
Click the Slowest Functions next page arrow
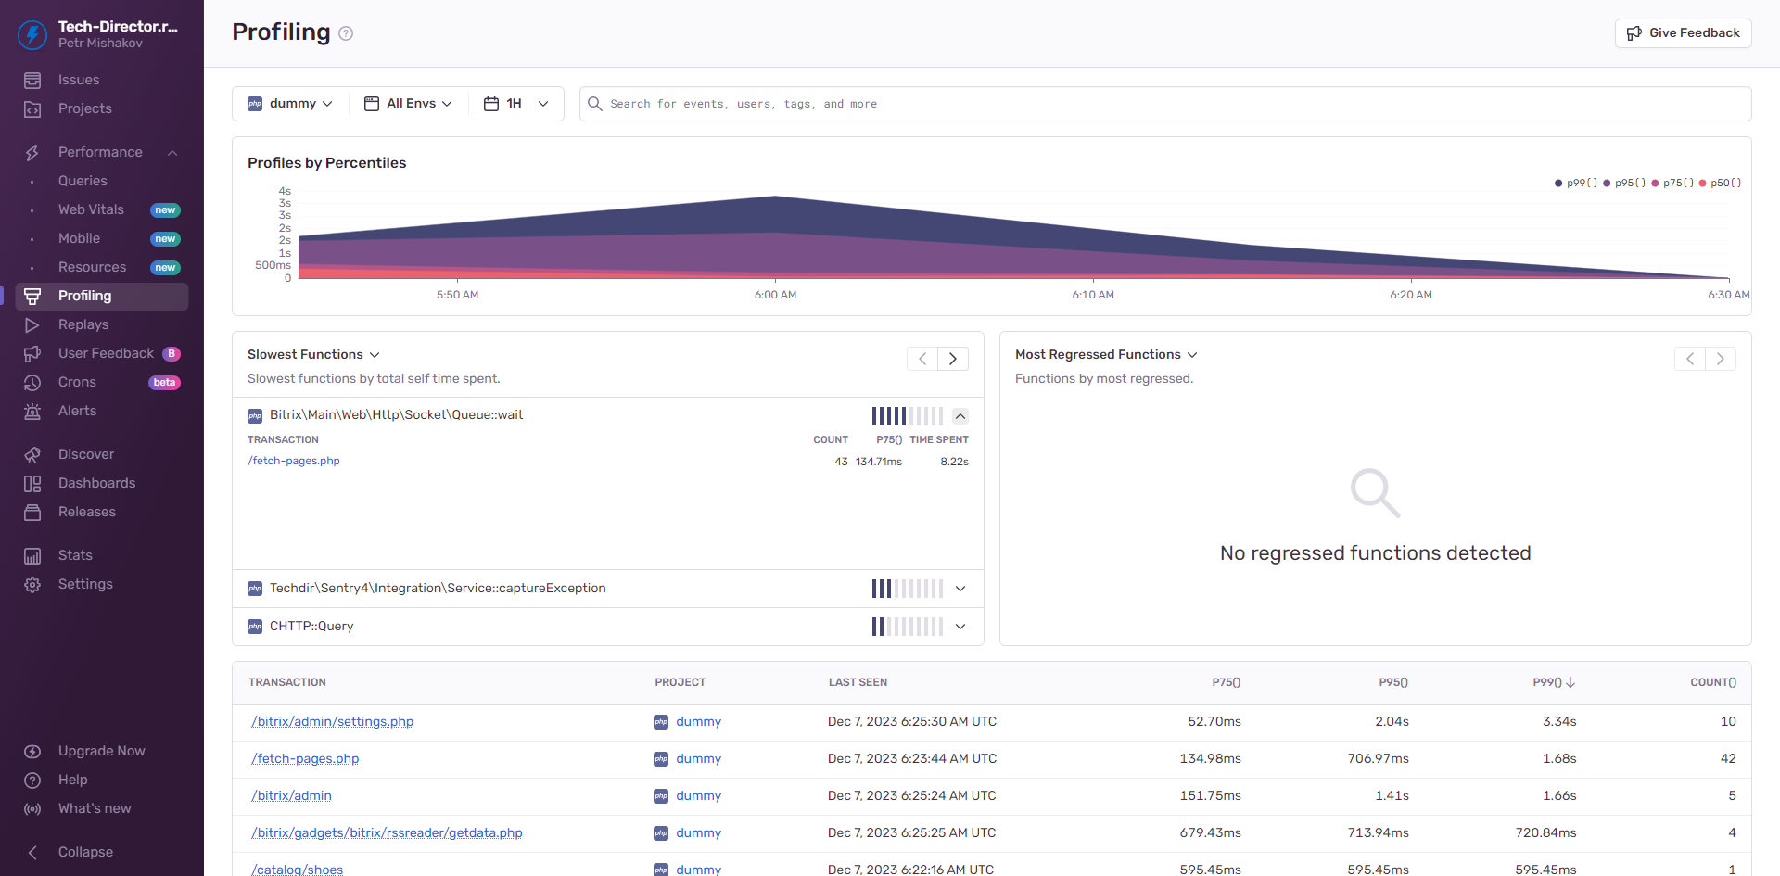click(x=952, y=359)
